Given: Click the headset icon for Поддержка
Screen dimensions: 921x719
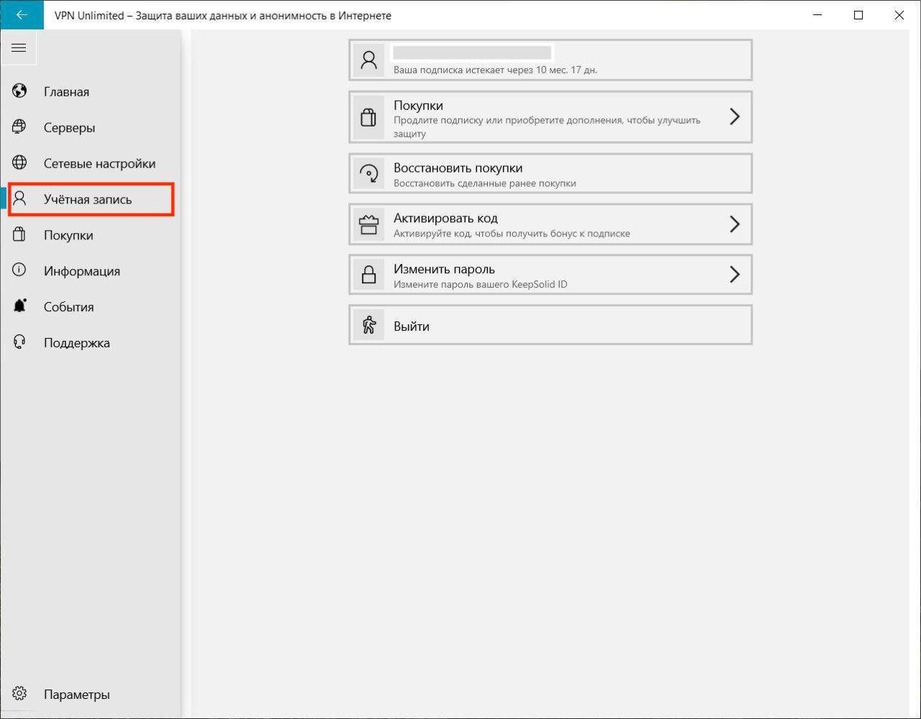Looking at the screenshot, I should click(x=19, y=342).
